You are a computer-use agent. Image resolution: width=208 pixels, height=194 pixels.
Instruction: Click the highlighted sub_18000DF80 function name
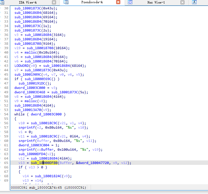pyautogui.click(x=44, y=163)
